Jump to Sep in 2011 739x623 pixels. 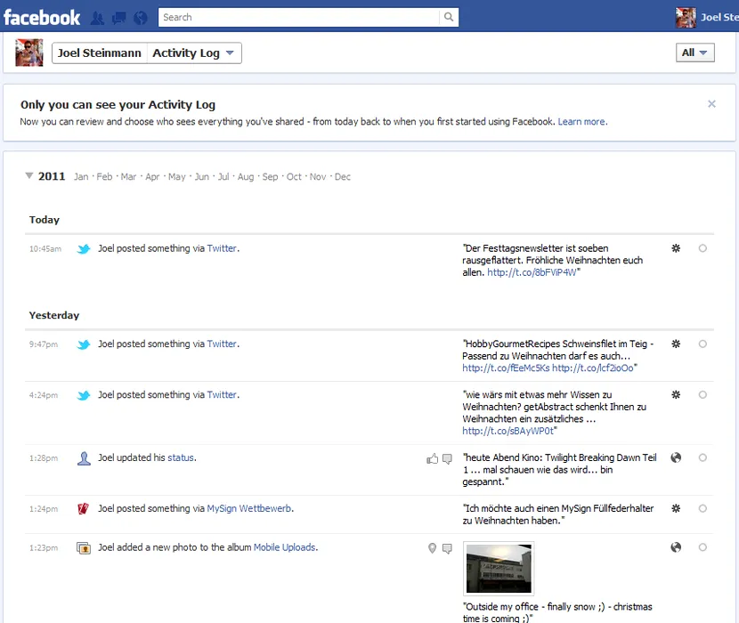click(x=270, y=177)
